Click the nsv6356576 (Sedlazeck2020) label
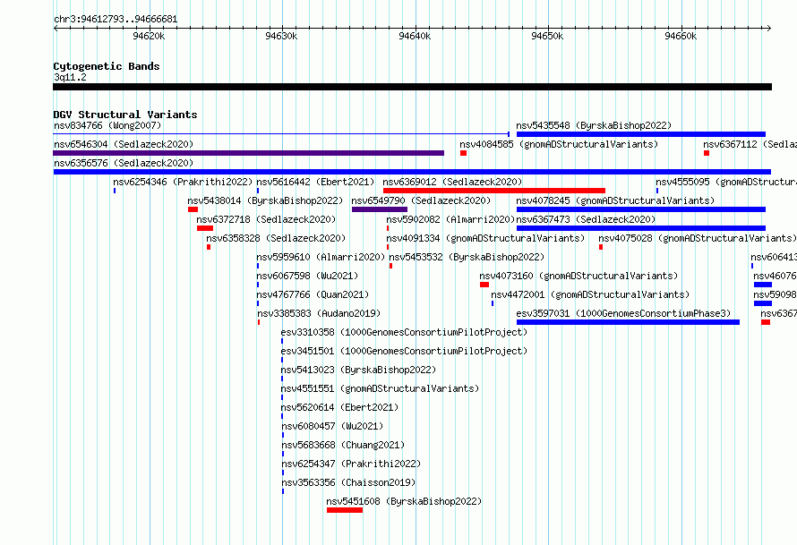797x545 pixels. (124, 163)
